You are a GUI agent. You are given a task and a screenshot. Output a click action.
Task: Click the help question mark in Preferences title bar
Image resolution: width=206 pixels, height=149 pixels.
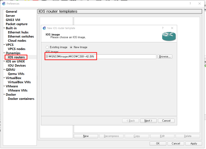pos(190,4)
